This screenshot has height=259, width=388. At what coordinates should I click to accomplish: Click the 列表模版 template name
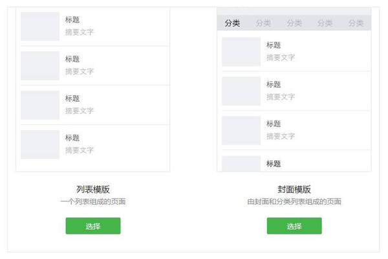(92, 190)
